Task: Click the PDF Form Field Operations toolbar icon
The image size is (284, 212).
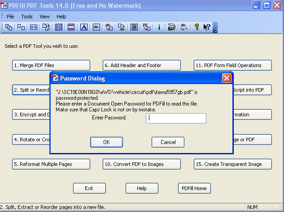Action: pos(134,27)
